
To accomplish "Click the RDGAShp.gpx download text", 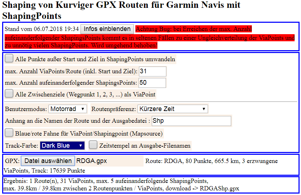I will [x=219, y=188].
